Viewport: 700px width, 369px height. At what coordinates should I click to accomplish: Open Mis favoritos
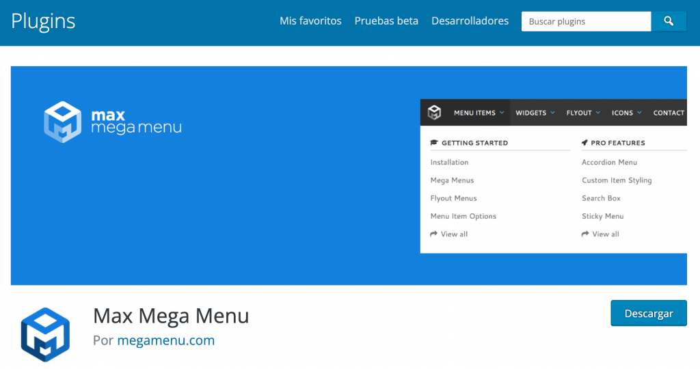[310, 21]
